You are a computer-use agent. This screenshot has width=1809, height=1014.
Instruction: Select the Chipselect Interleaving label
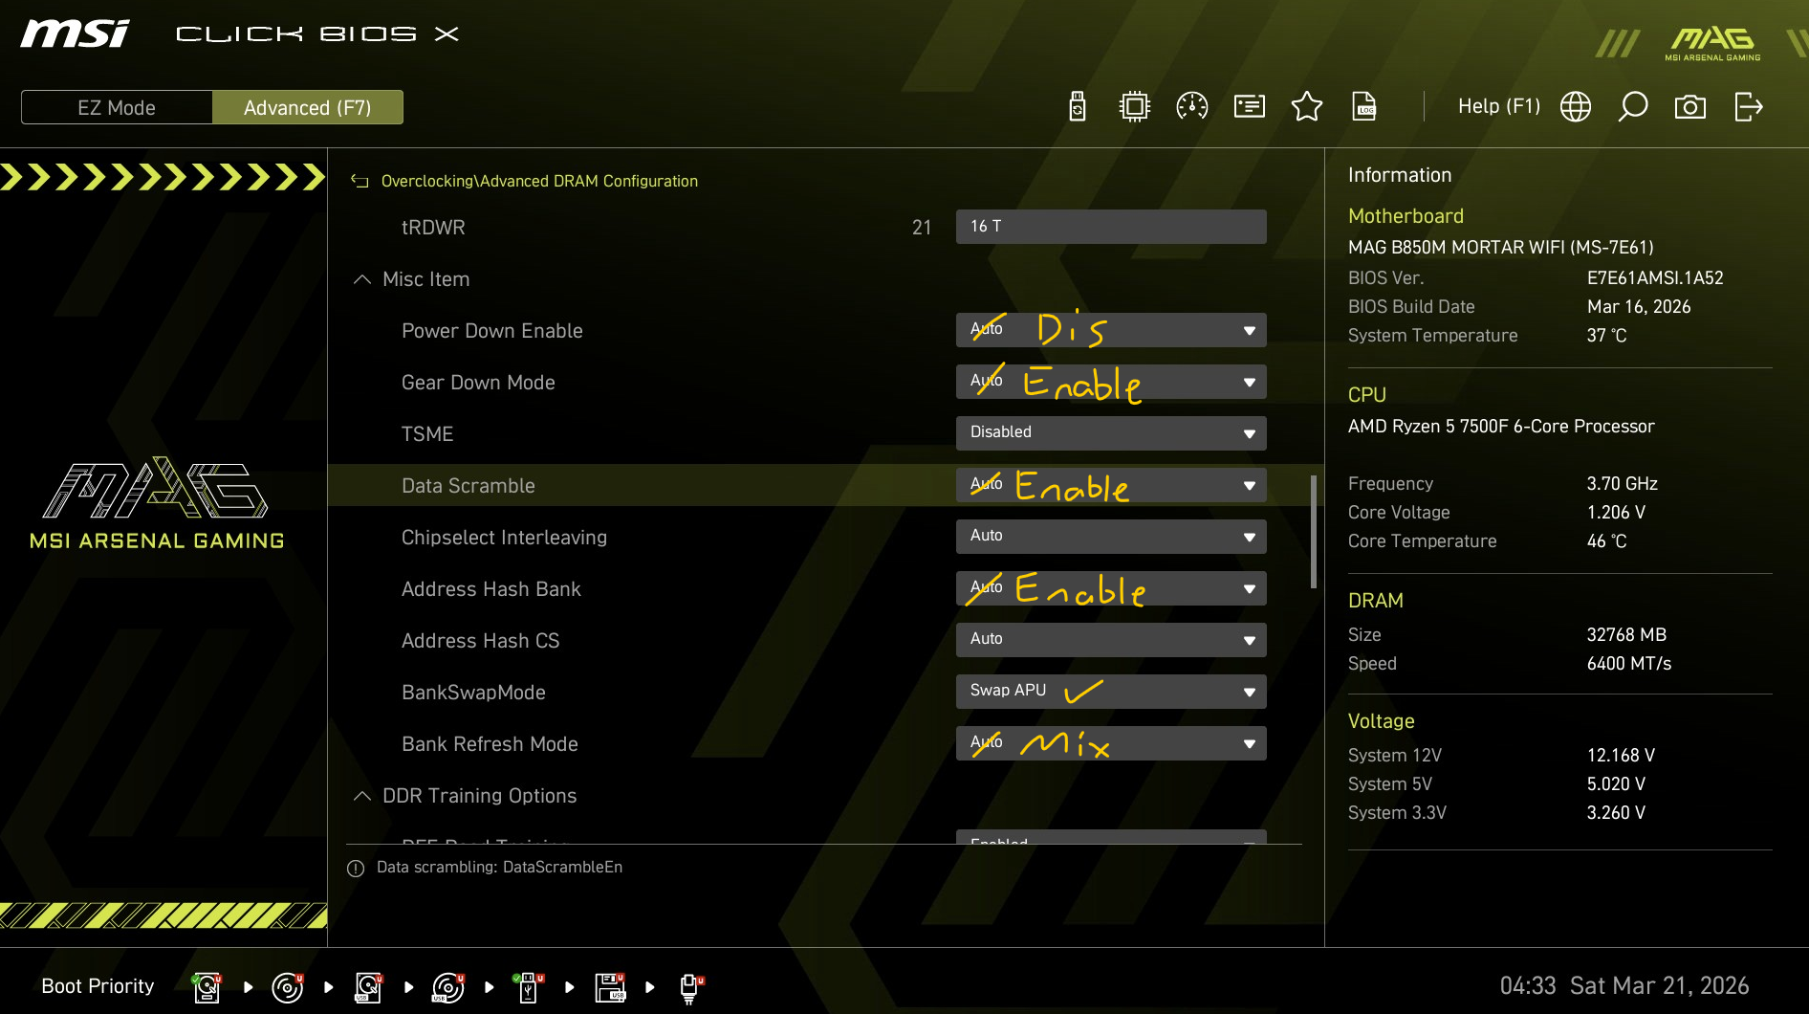click(504, 538)
